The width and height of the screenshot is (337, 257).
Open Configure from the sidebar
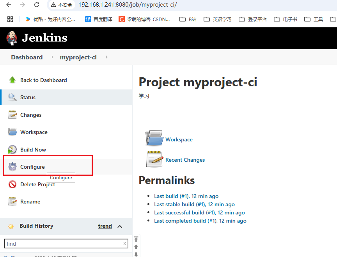[32, 167]
